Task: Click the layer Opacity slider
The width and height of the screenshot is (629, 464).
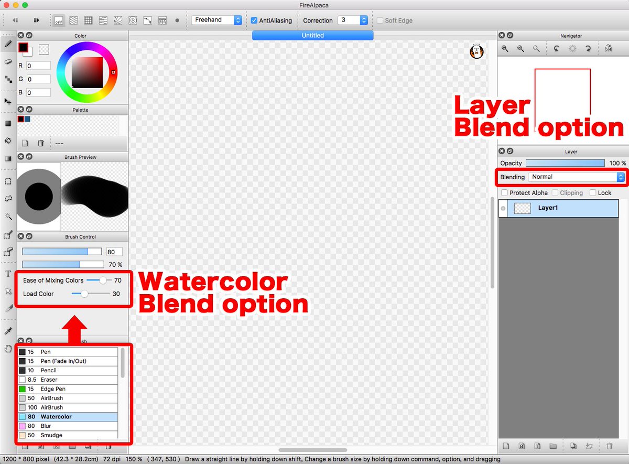Action: [x=565, y=163]
